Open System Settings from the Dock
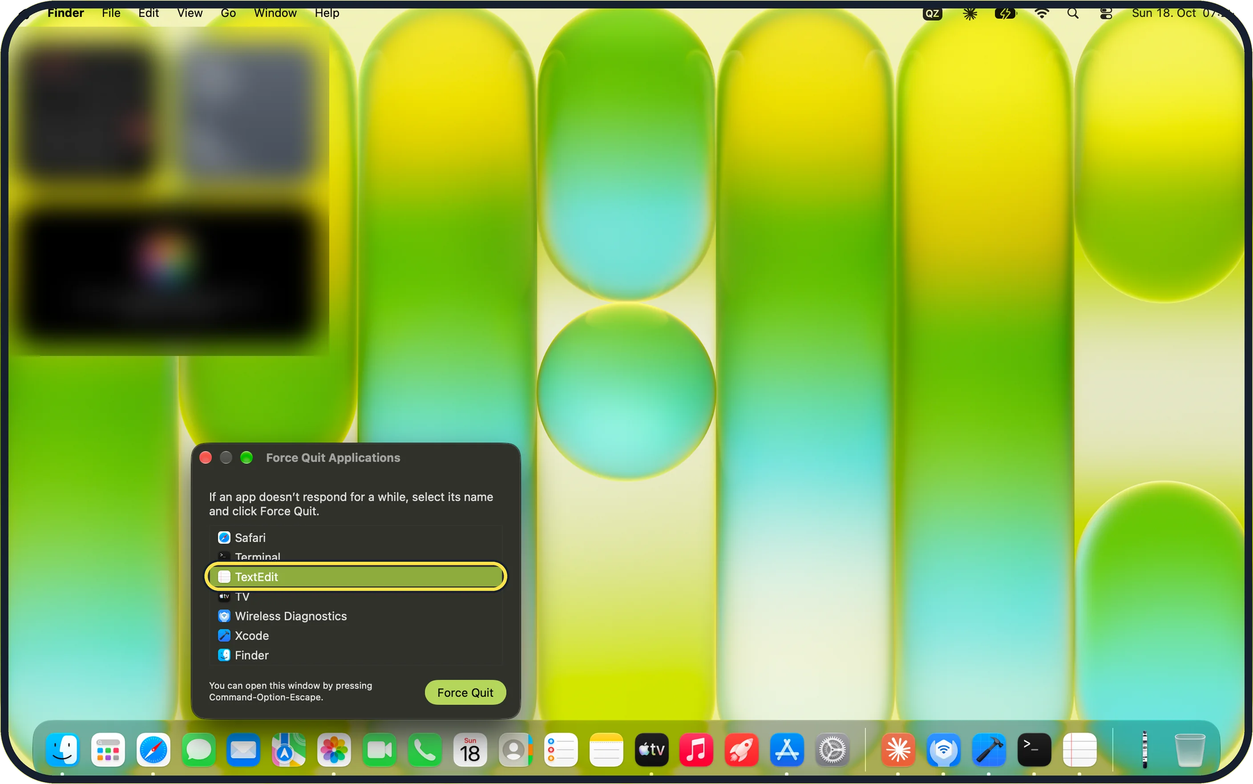Viewport: 1253px width, 784px height. tap(833, 749)
